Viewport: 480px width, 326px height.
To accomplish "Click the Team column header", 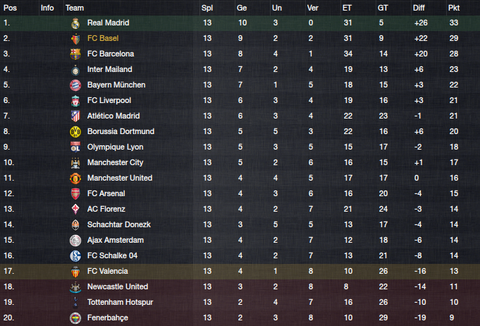I will (75, 8).
